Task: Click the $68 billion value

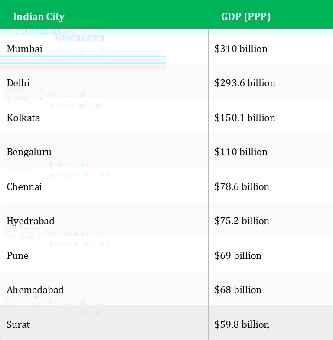Action: pos(238,290)
